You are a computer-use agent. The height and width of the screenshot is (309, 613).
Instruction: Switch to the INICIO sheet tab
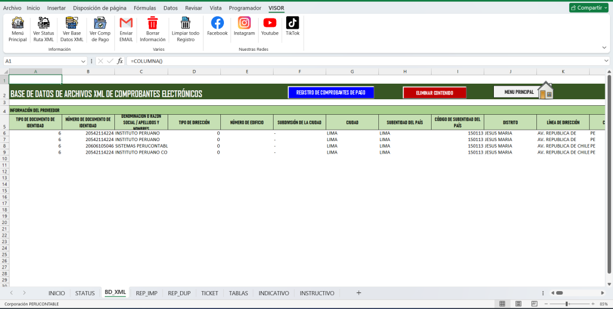pos(57,293)
